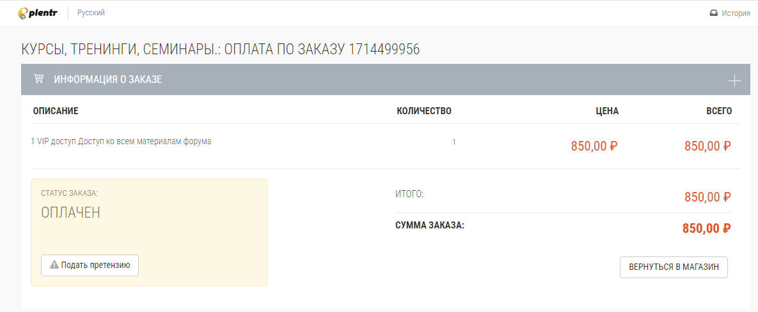Click the shopping cart icon
Screen dimensions: 758x312
(x=38, y=78)
